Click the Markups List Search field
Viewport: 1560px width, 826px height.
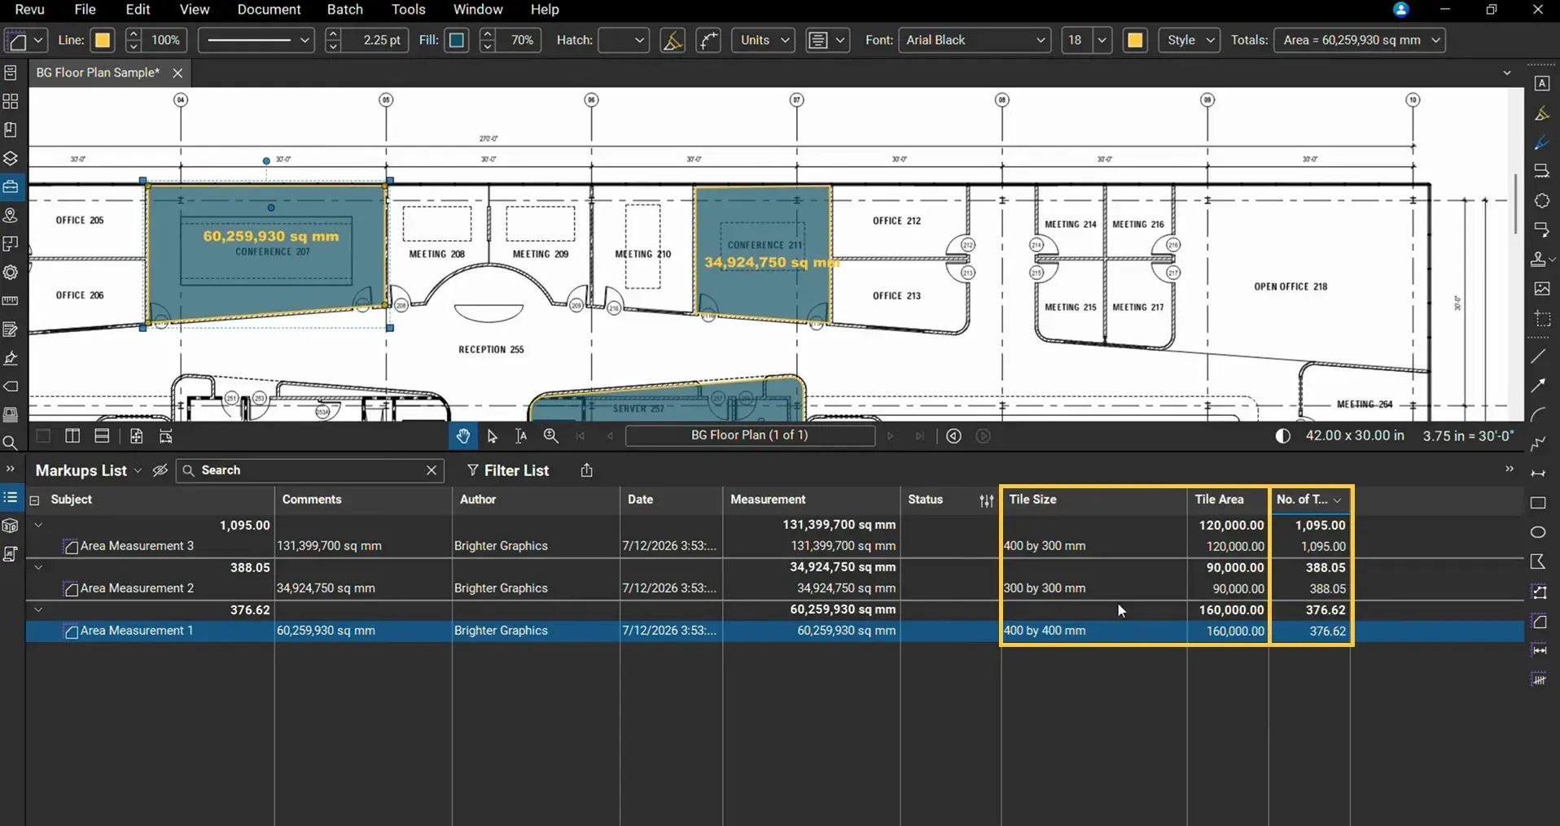[309, 470]
